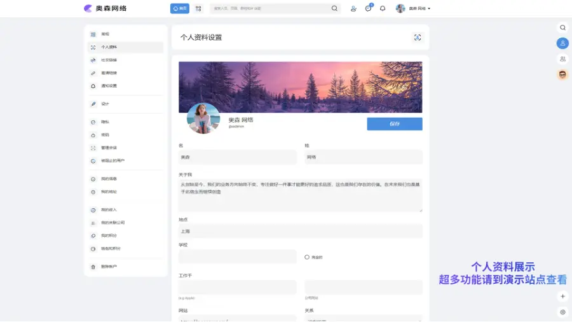Click the search icon in the right sidebar
This screenshot has width=572, height=322.
click(x=562, y=27)
